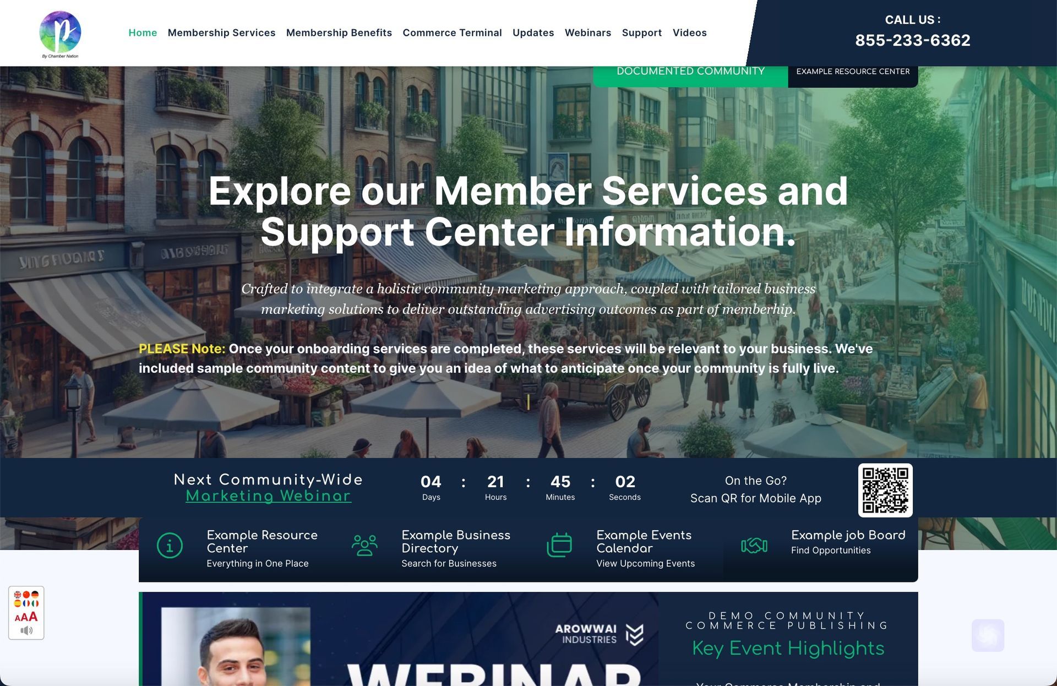Click the Support navigation link
The width and height of the screenshot is (1057, 686).
pyautogui.click(x=642, y=32)
